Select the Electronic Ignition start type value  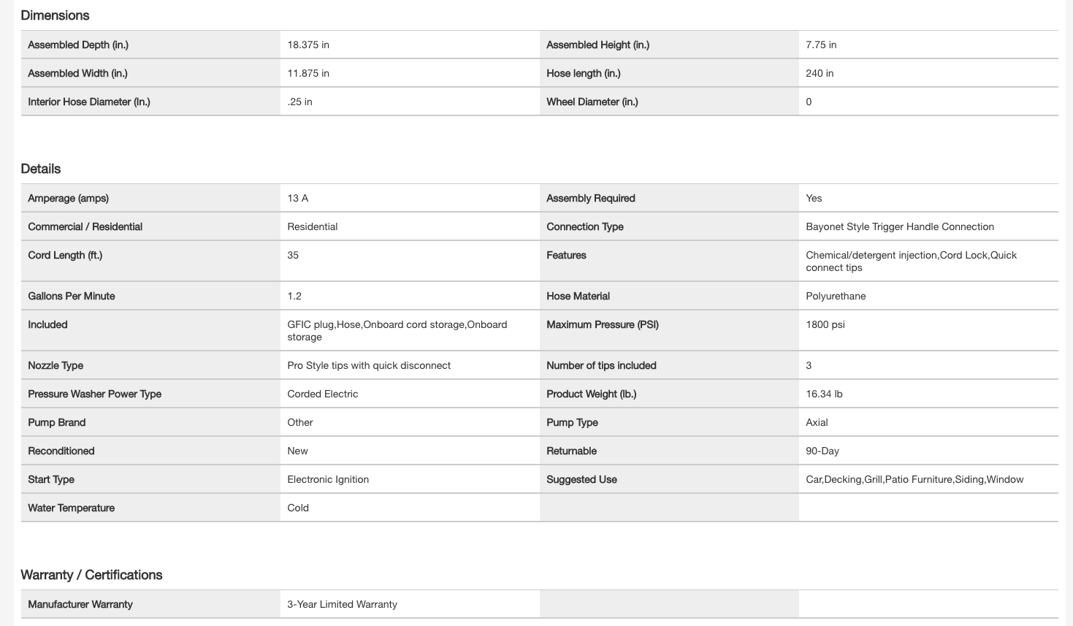pyautogui.click(x=328, y=479)
